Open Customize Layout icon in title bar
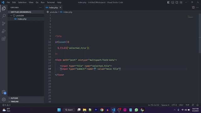201x113 pixels. 181,3
